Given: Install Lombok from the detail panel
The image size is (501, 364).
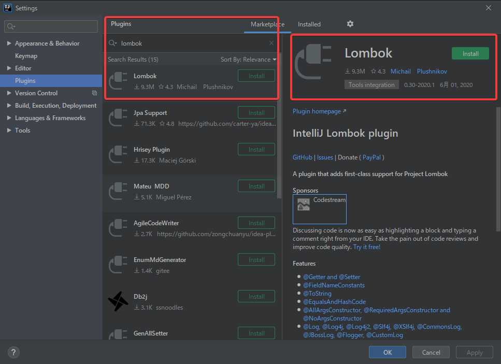Looking at the screenshot, I should pos(470,53).
